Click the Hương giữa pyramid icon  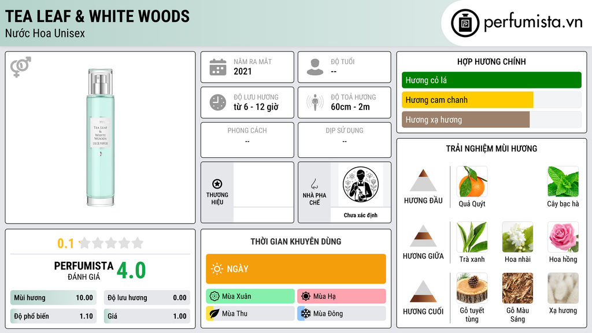coord(423,236)
